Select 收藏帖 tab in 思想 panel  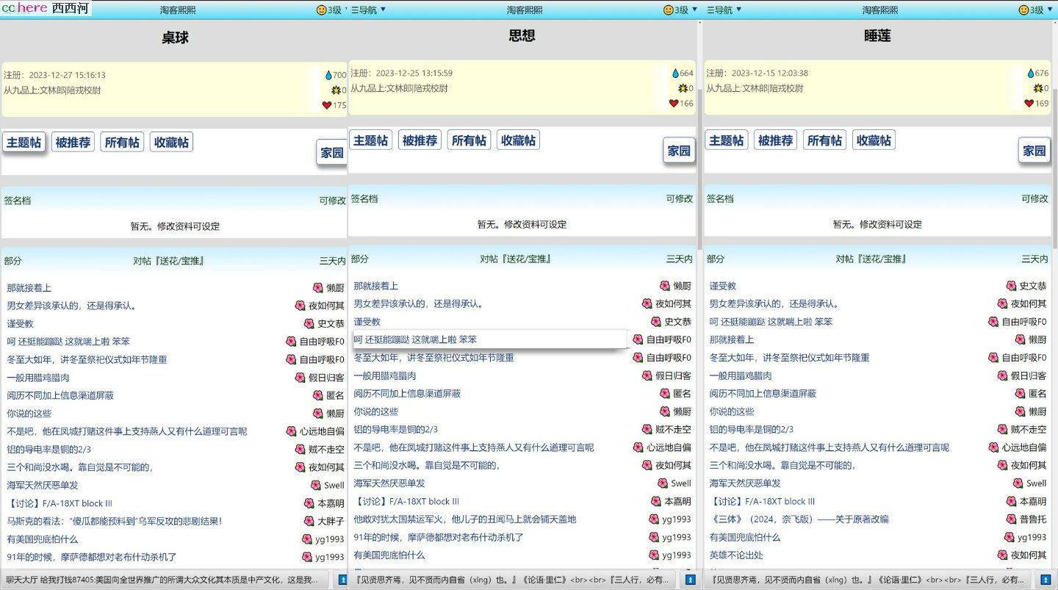[518, 140]
